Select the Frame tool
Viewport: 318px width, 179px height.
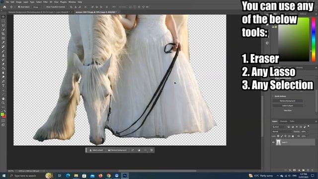3,38
